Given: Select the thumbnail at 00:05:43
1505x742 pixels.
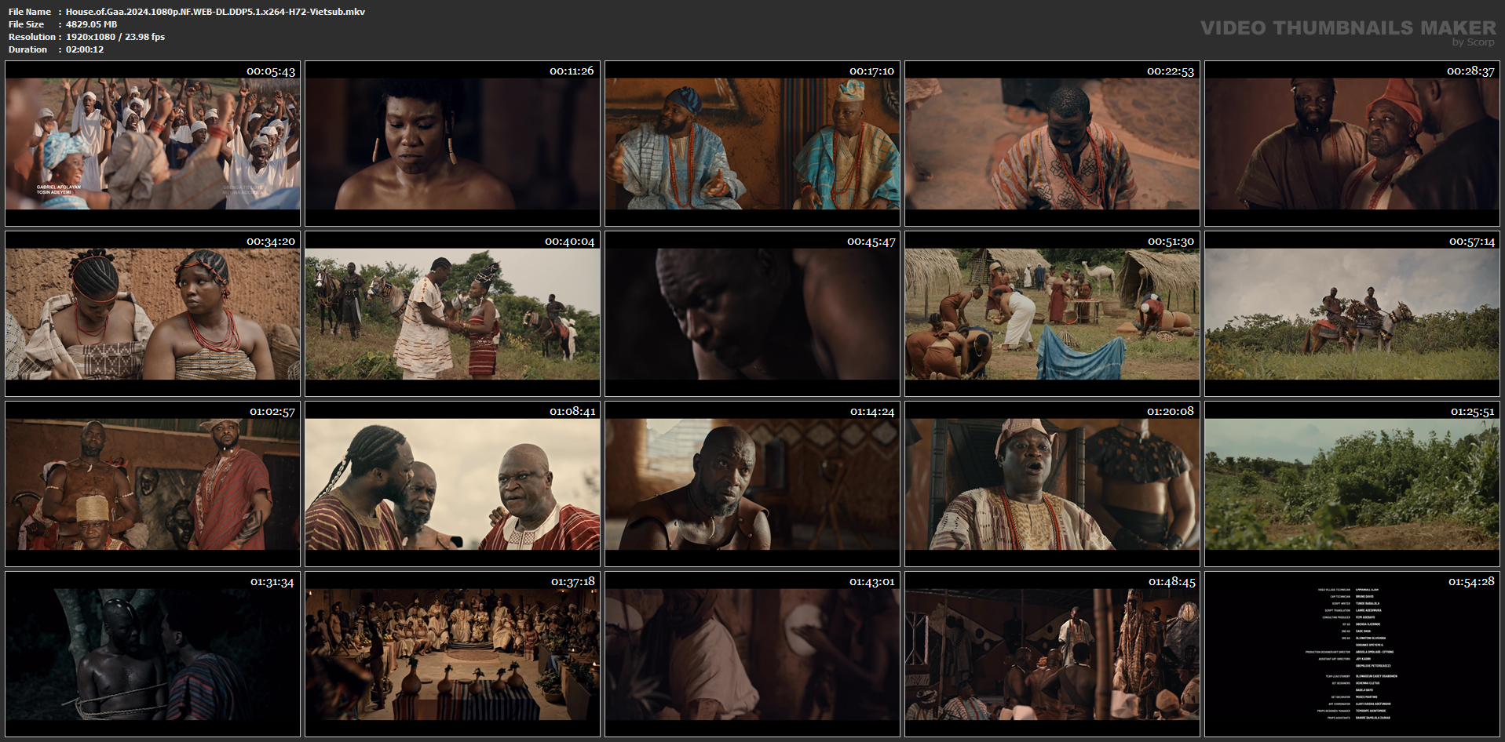Looking at the screenshot, I should pyautogui.click(x=152, y=144).
